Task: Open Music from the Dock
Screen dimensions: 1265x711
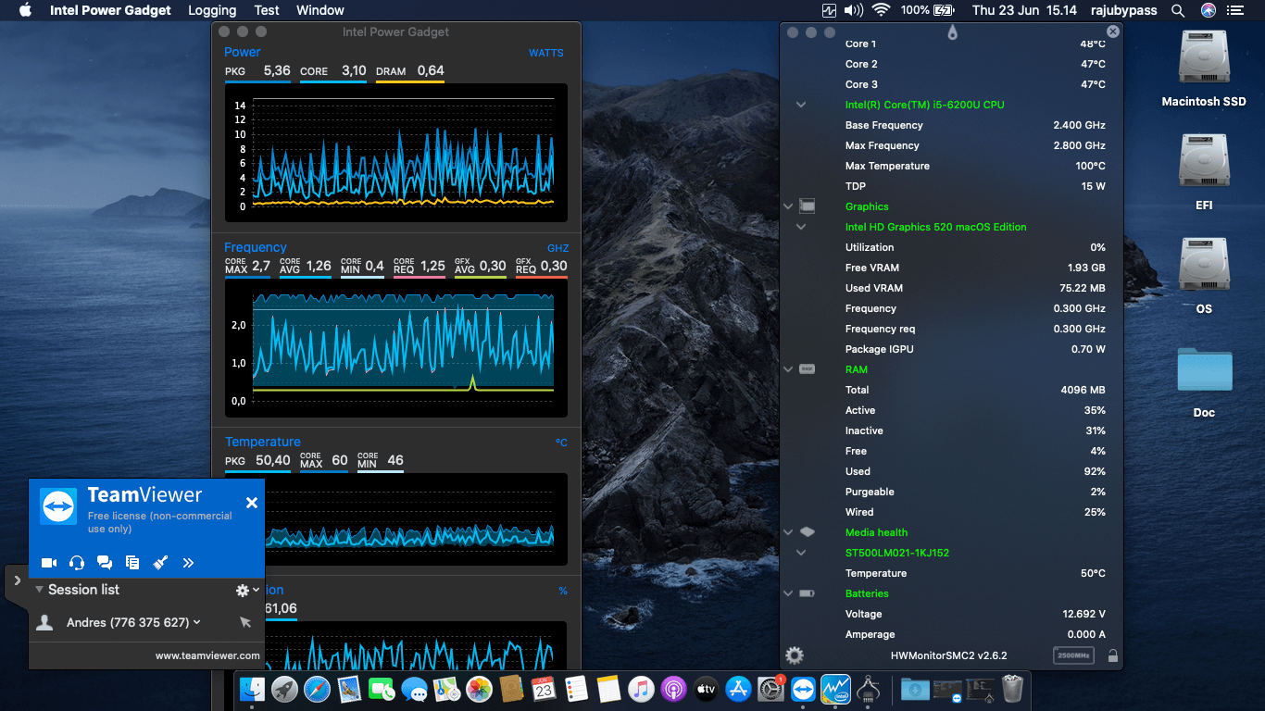Action: click(641, 689)
